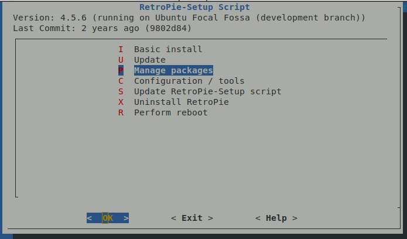Click the red 'X' hotkey letter
This screenshot has height=239, width=407.
pos(121,102)
